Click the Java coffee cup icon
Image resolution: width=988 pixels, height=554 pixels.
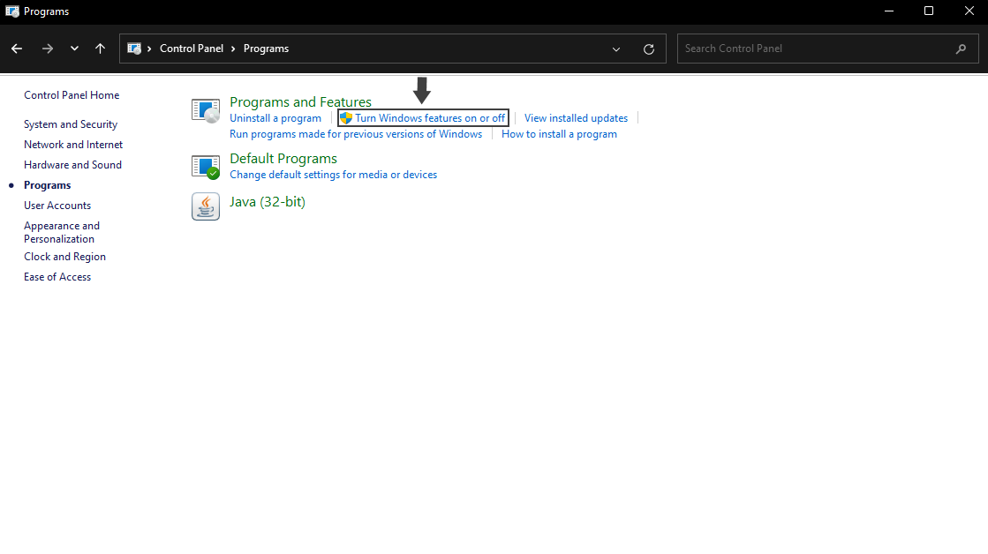[206, 206]
